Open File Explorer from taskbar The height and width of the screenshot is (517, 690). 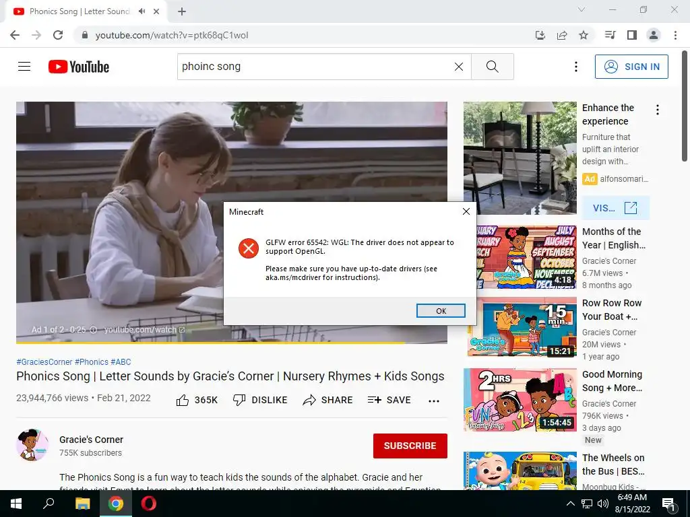(x=82, y=504)
